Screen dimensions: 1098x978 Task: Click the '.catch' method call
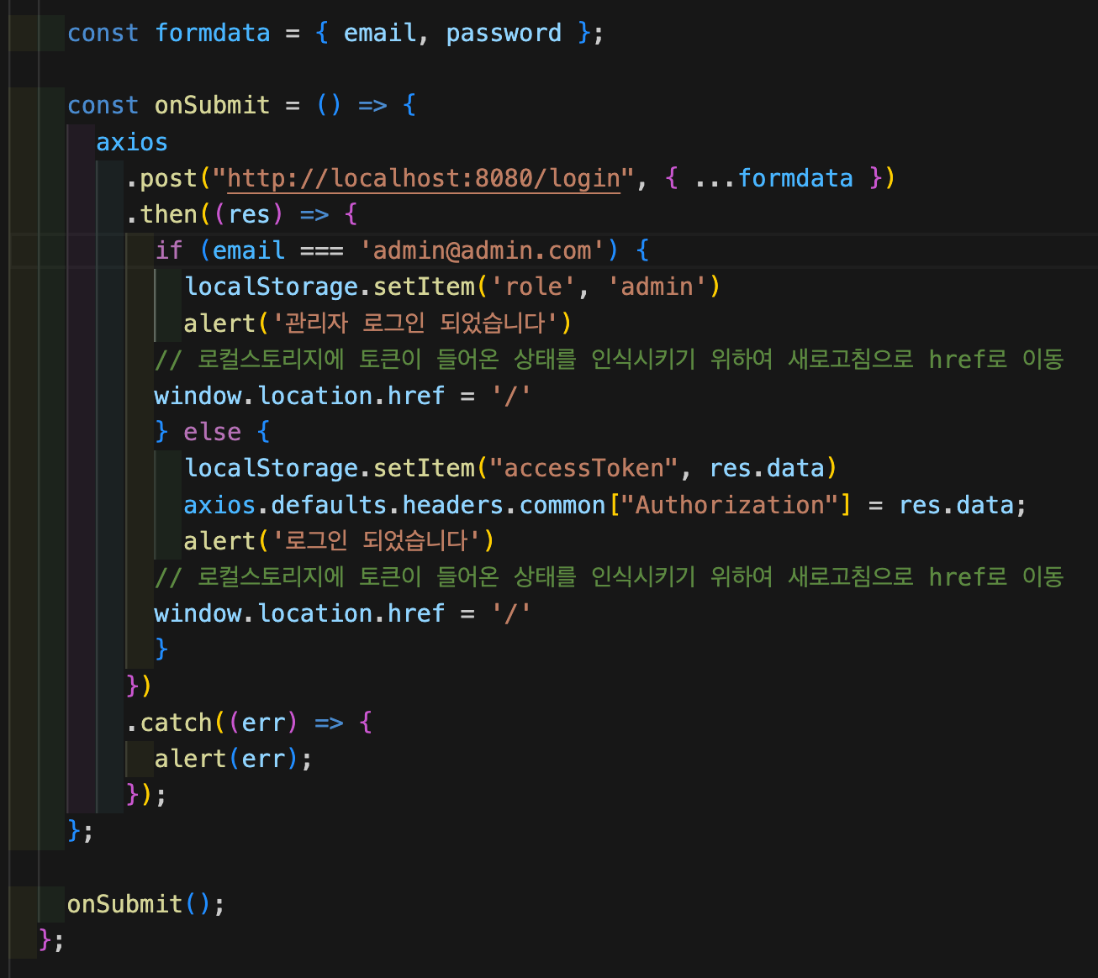[169, 722]
